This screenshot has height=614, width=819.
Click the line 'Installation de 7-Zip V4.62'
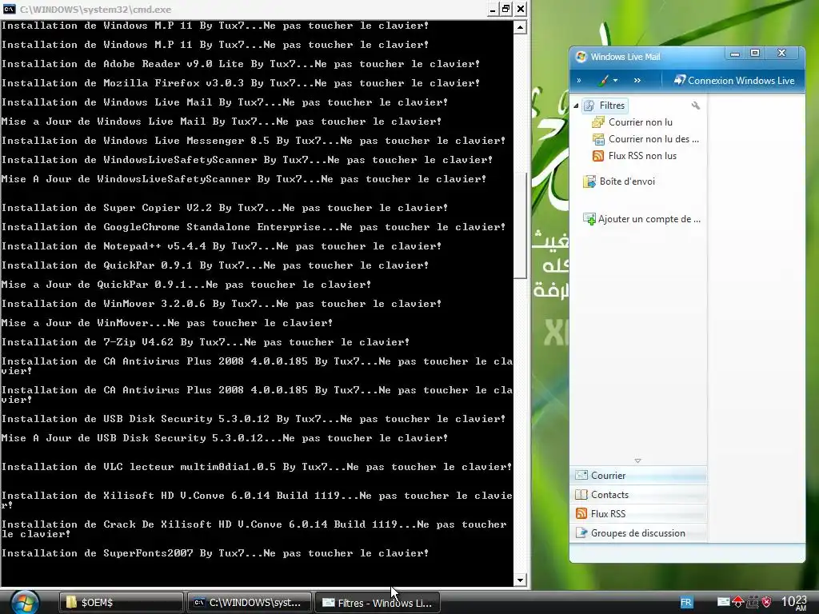pyautogui.click(x=206, y=342)
